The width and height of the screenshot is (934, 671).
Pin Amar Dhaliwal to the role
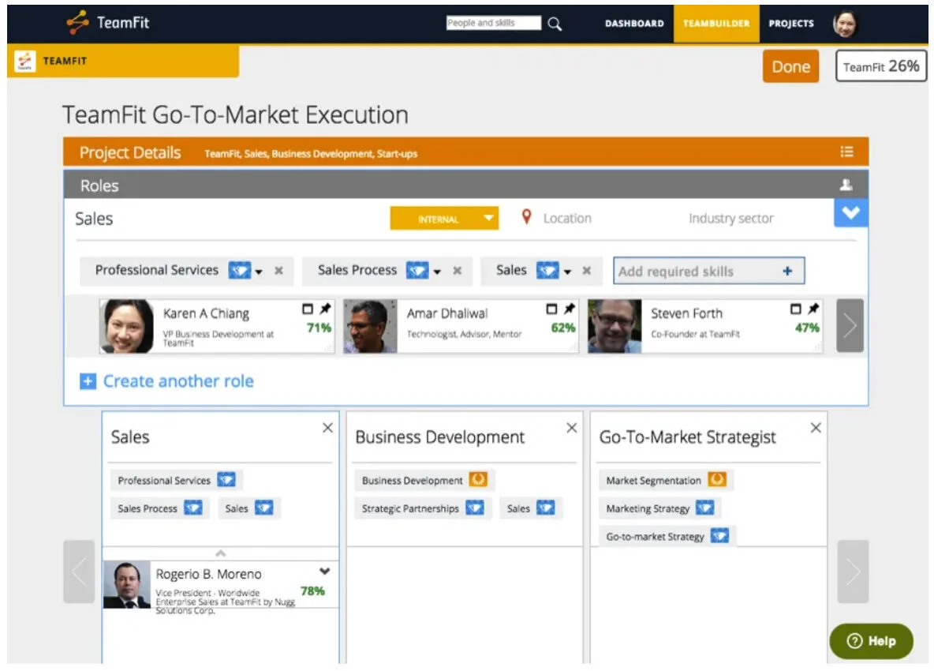570,309
